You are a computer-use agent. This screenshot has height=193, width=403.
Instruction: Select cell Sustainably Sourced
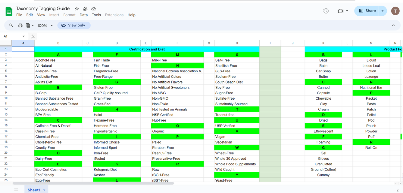(x=237, y=104)
